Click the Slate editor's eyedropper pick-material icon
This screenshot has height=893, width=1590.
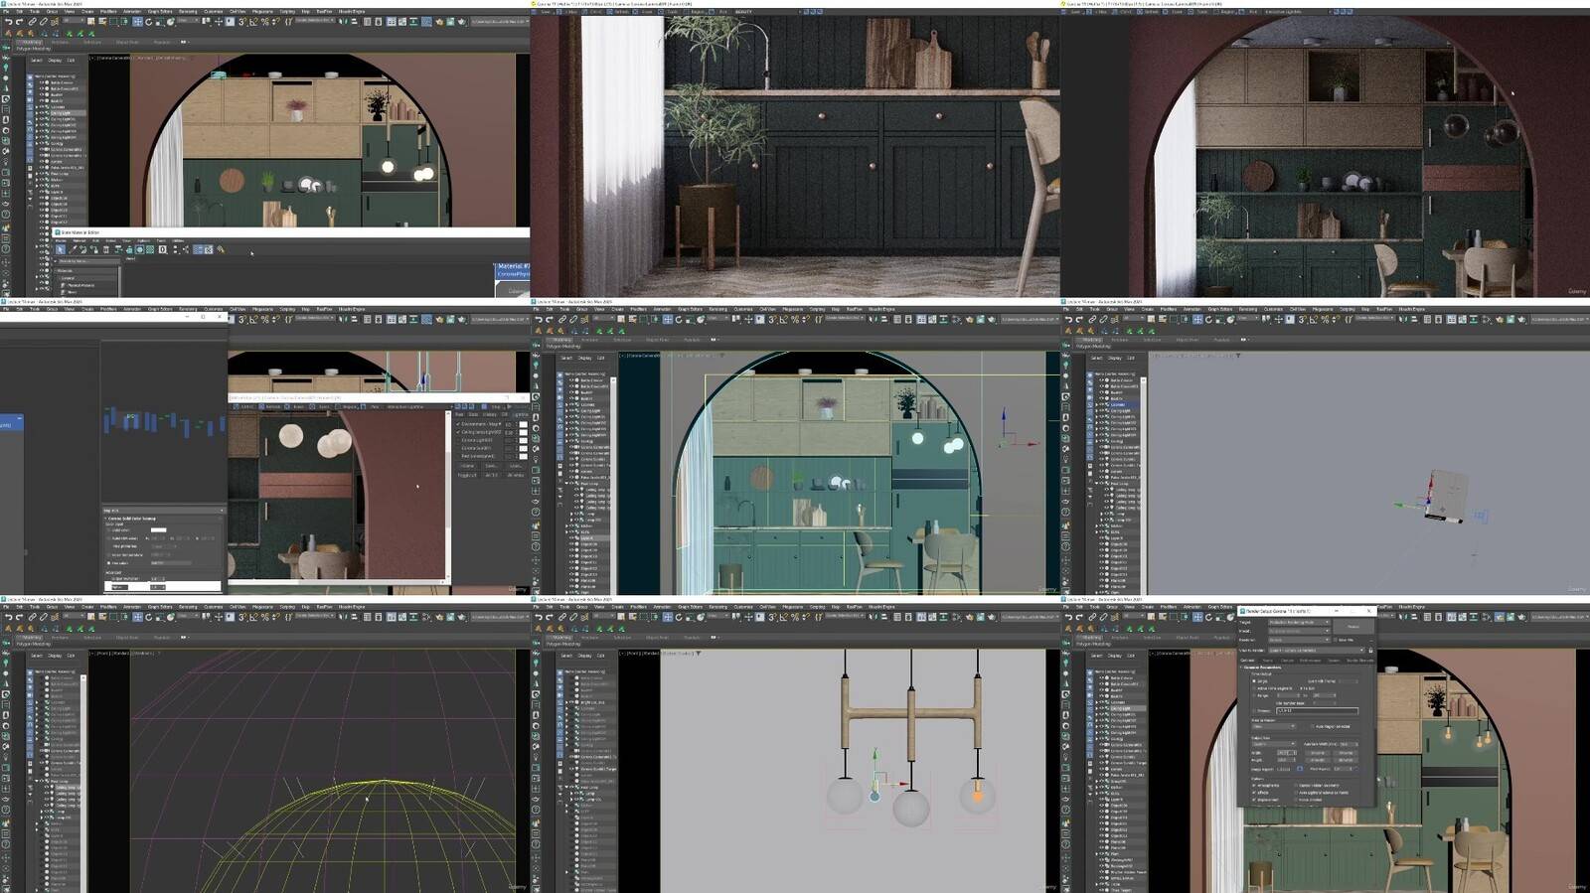click(73, 249)
